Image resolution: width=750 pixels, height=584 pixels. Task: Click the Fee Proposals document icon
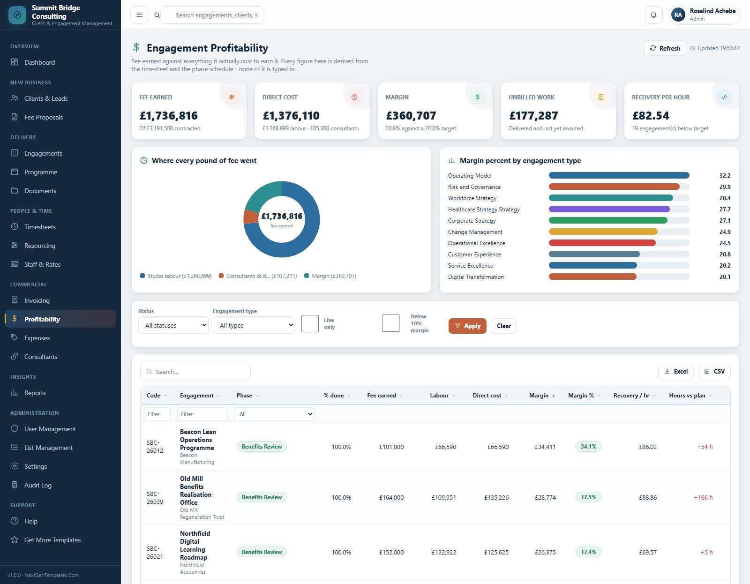point(15,117)
